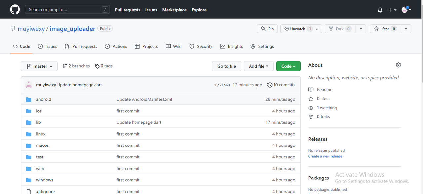Click Create a new release link

click(325, 156)
